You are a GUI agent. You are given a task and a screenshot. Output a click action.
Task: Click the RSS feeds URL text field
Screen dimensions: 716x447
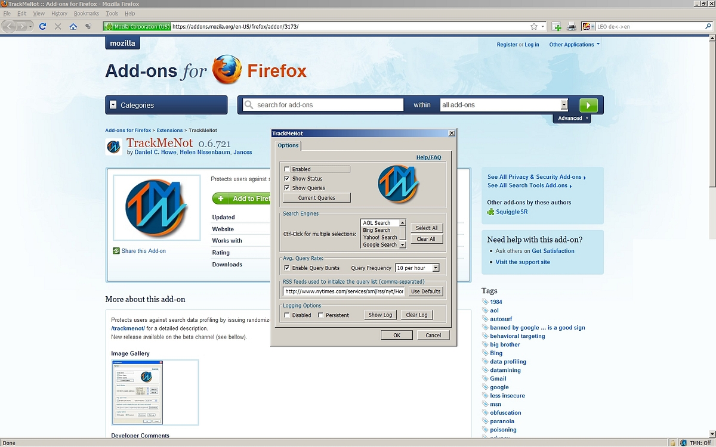click(344, 291)
